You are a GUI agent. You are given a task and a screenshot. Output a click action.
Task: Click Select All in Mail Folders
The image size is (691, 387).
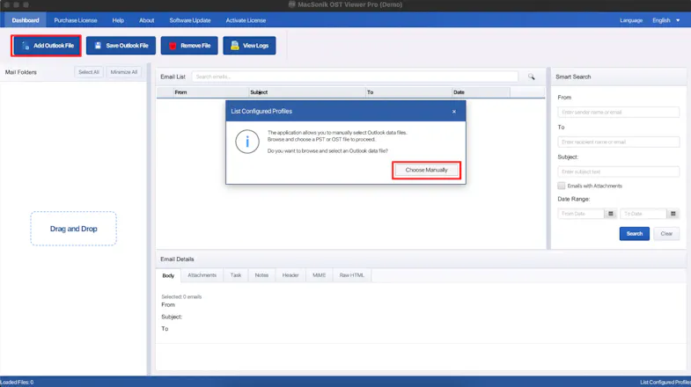(89, 72)
